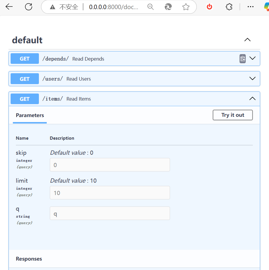Click the 'integer' type label under skip
This screenshot has height=270, width=269.
point(24,161)
